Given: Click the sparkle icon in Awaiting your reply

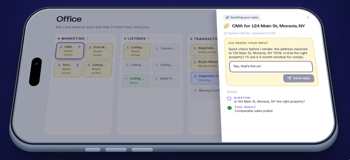Looking at the screenshot, I should pyautogui.click(x=227, y=17).
